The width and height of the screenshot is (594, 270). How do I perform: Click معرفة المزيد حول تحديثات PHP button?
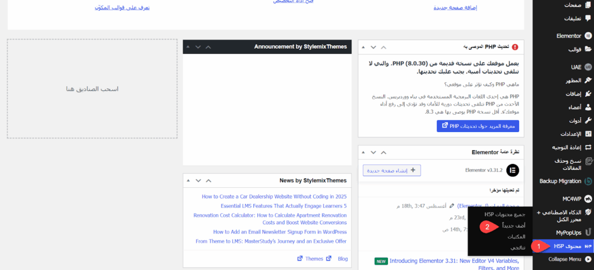click(478, 126)
